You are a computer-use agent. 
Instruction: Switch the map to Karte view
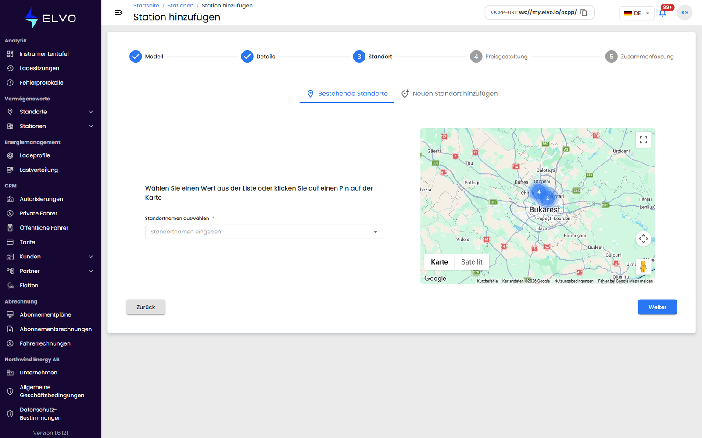coord(439,262)
